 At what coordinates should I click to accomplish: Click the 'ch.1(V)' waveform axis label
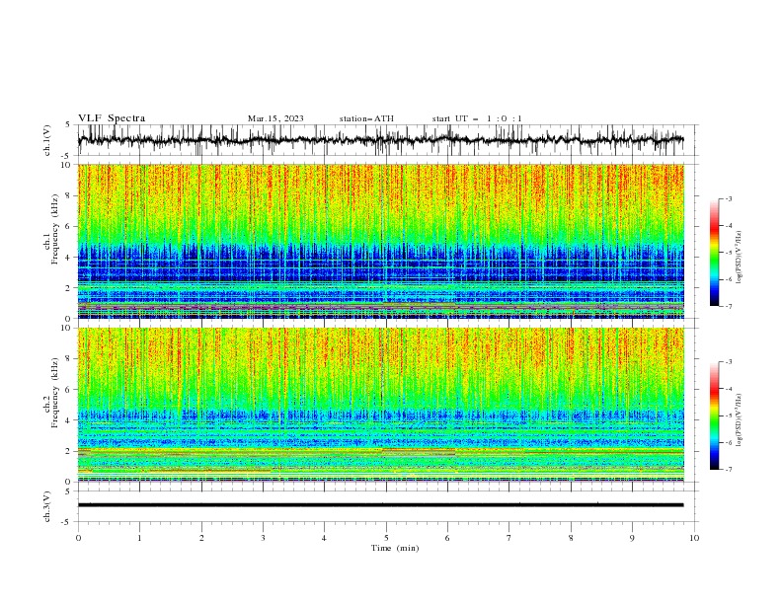point(47,140)
